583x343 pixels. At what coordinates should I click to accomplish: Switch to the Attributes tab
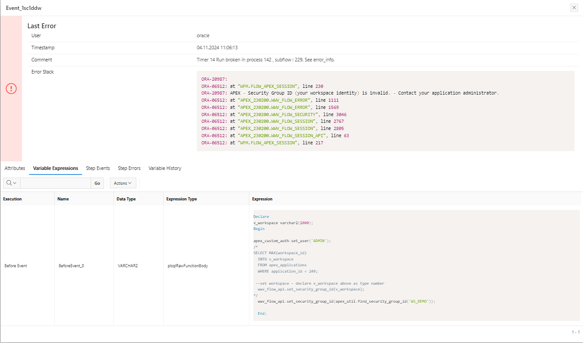(15, 168)
